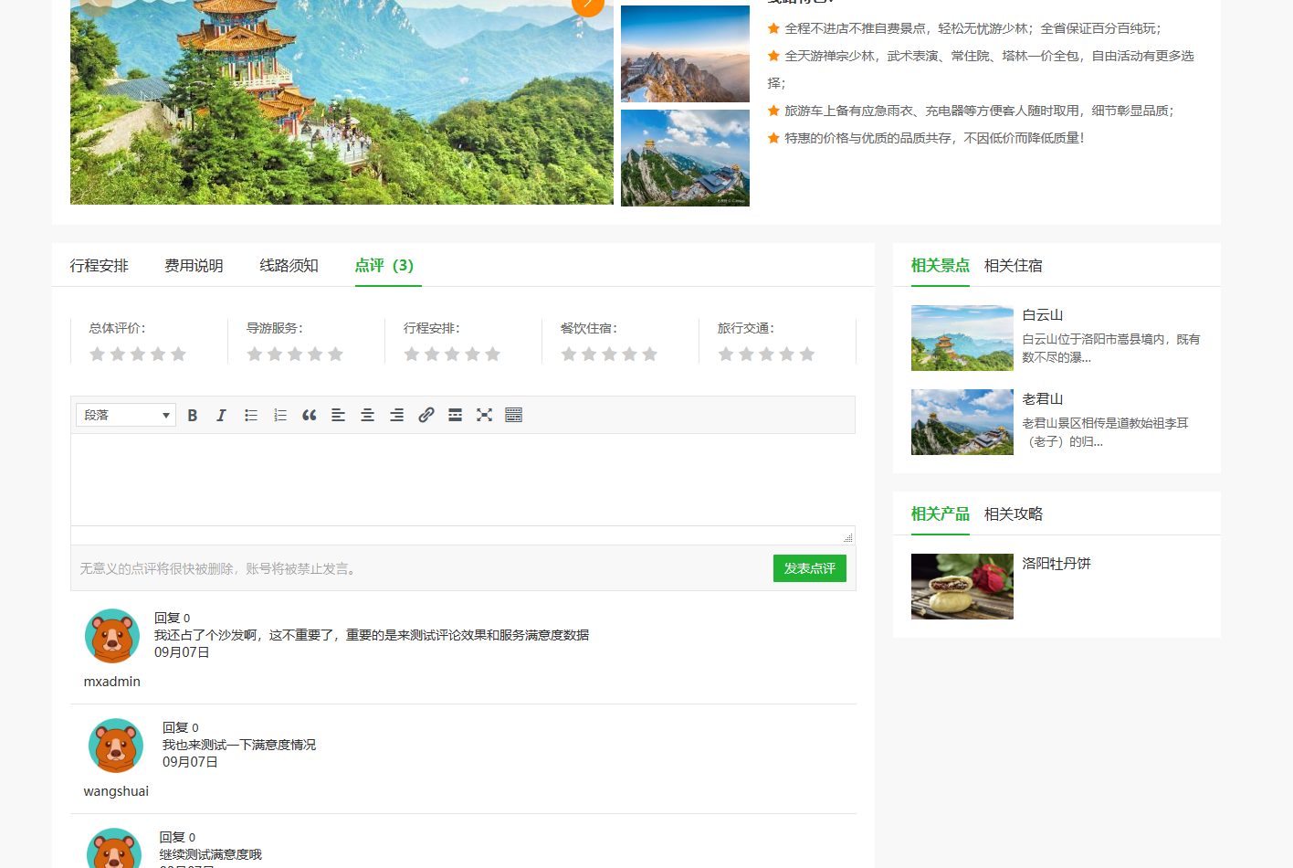Open the 费用说明 tab
The width and height of the screenshot is (1293, 868).
pyautogui.click(x=194, y=266)
